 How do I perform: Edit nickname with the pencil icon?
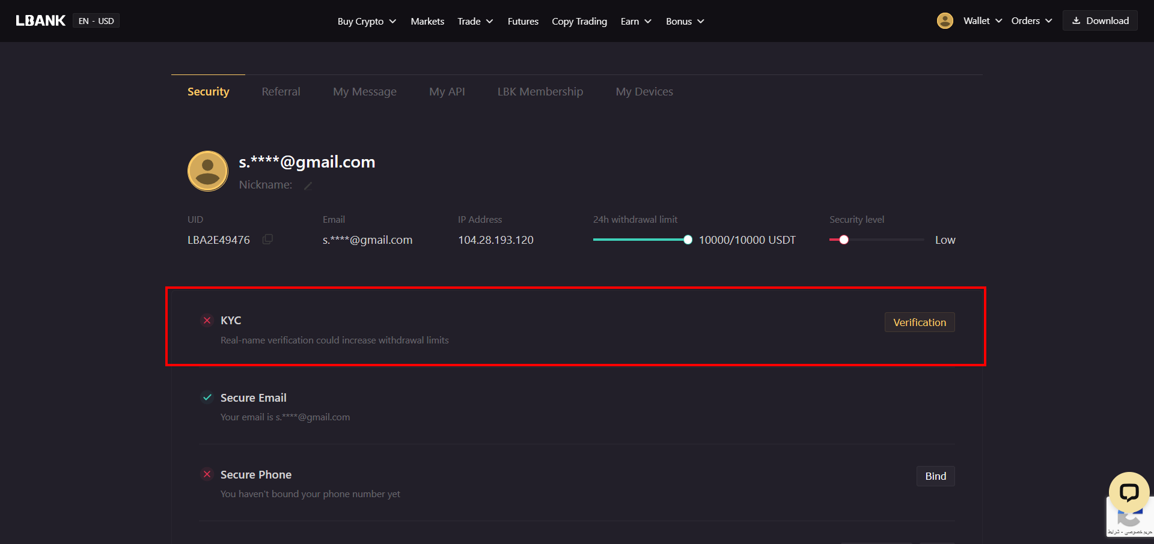pos(308,186)
